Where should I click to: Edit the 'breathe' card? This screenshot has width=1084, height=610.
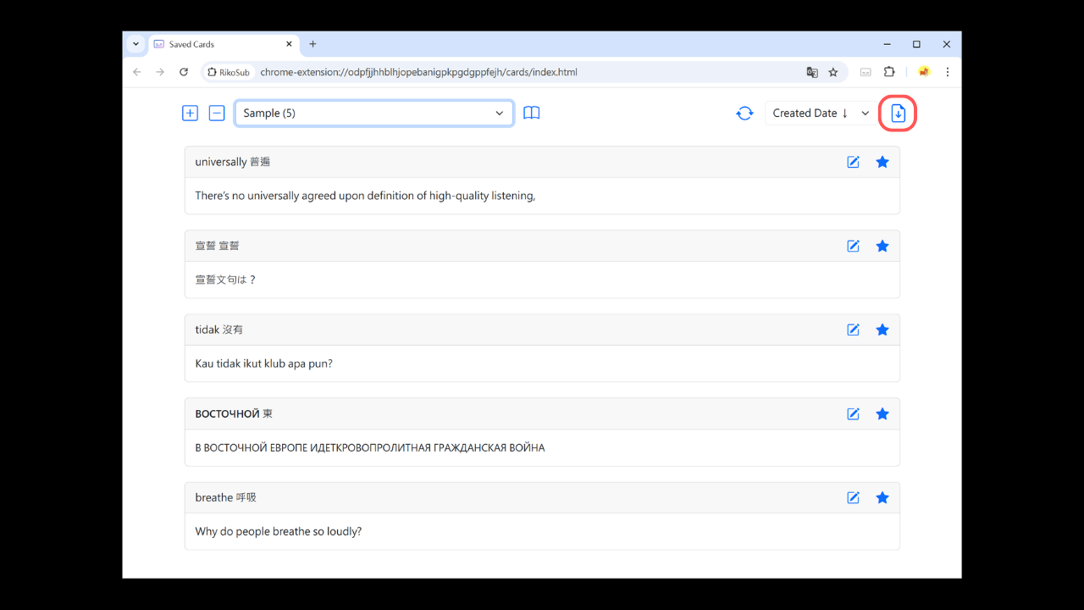854,497
